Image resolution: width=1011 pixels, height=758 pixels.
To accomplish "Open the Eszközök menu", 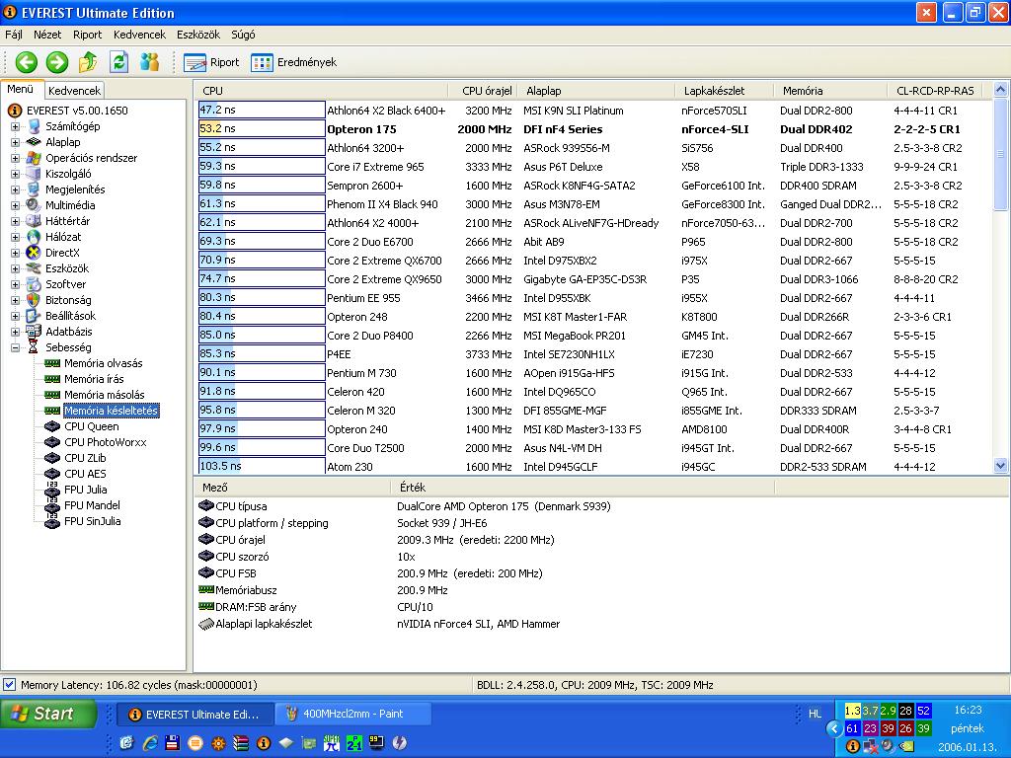I will (197, 35).
